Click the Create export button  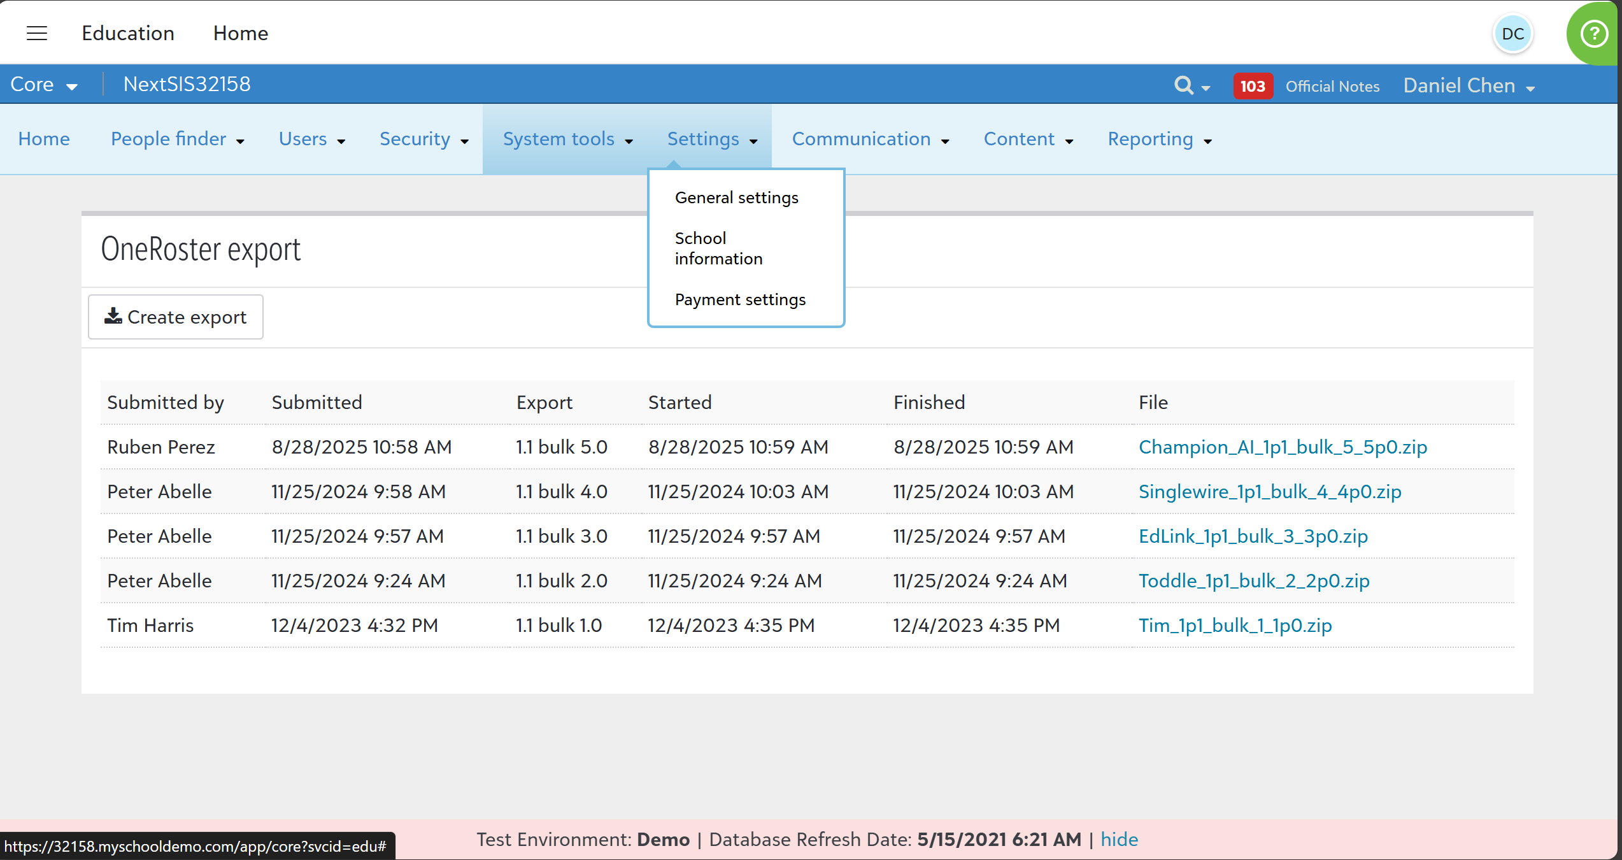point(176,317)
